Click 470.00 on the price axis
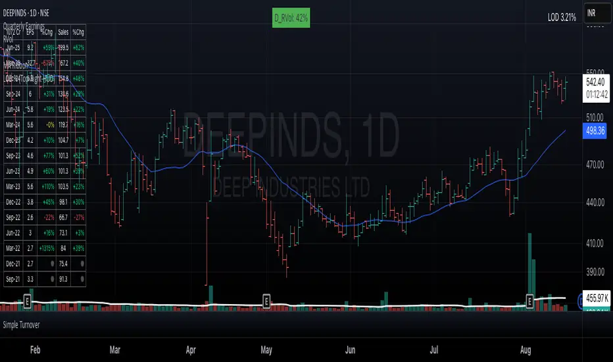The width and height of the screenshot is (613, 362). [x=595, y=165]
